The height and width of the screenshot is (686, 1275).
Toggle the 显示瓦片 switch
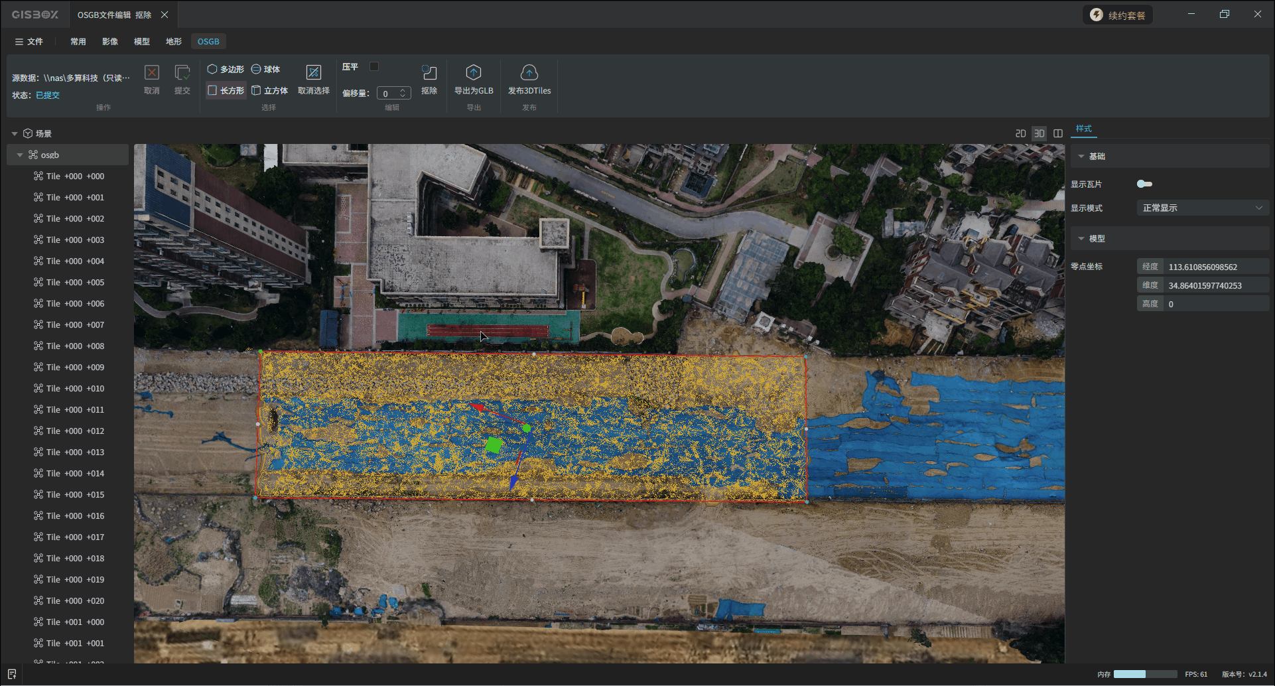click(x=1144, y=184)
